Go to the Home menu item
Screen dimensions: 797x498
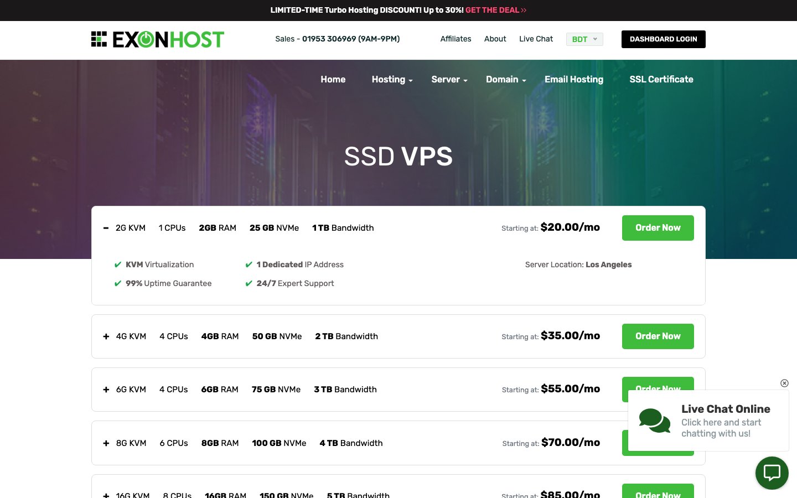click(333, 79)
